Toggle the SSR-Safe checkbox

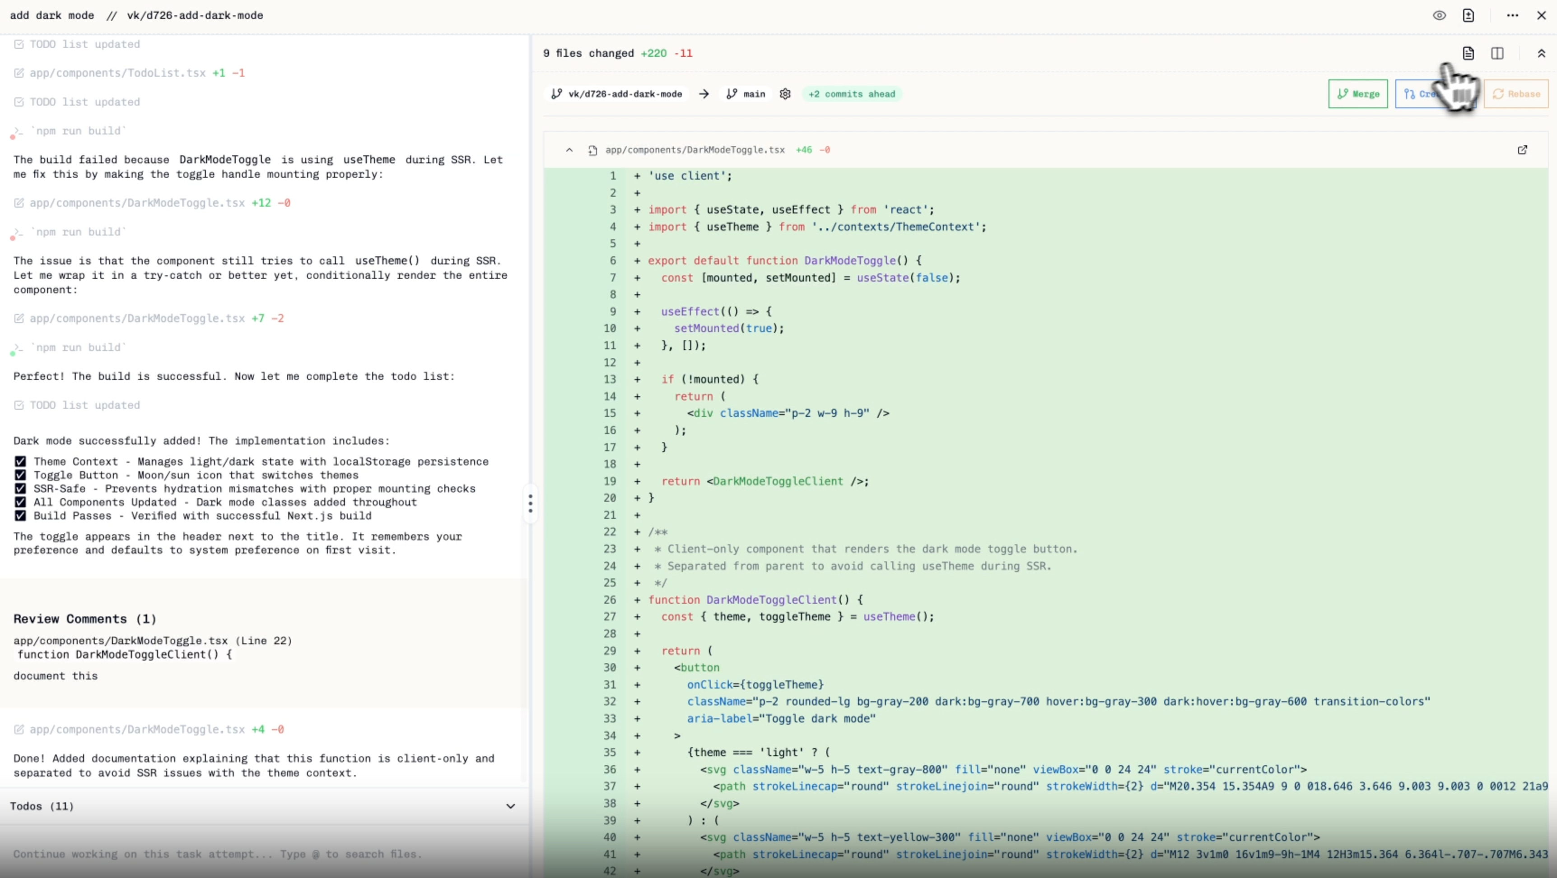pyautogui.click(x=21, y=489)
